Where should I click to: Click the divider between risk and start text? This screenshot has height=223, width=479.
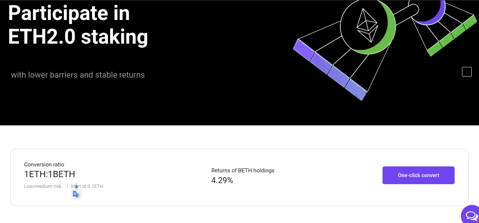[67, 186]
